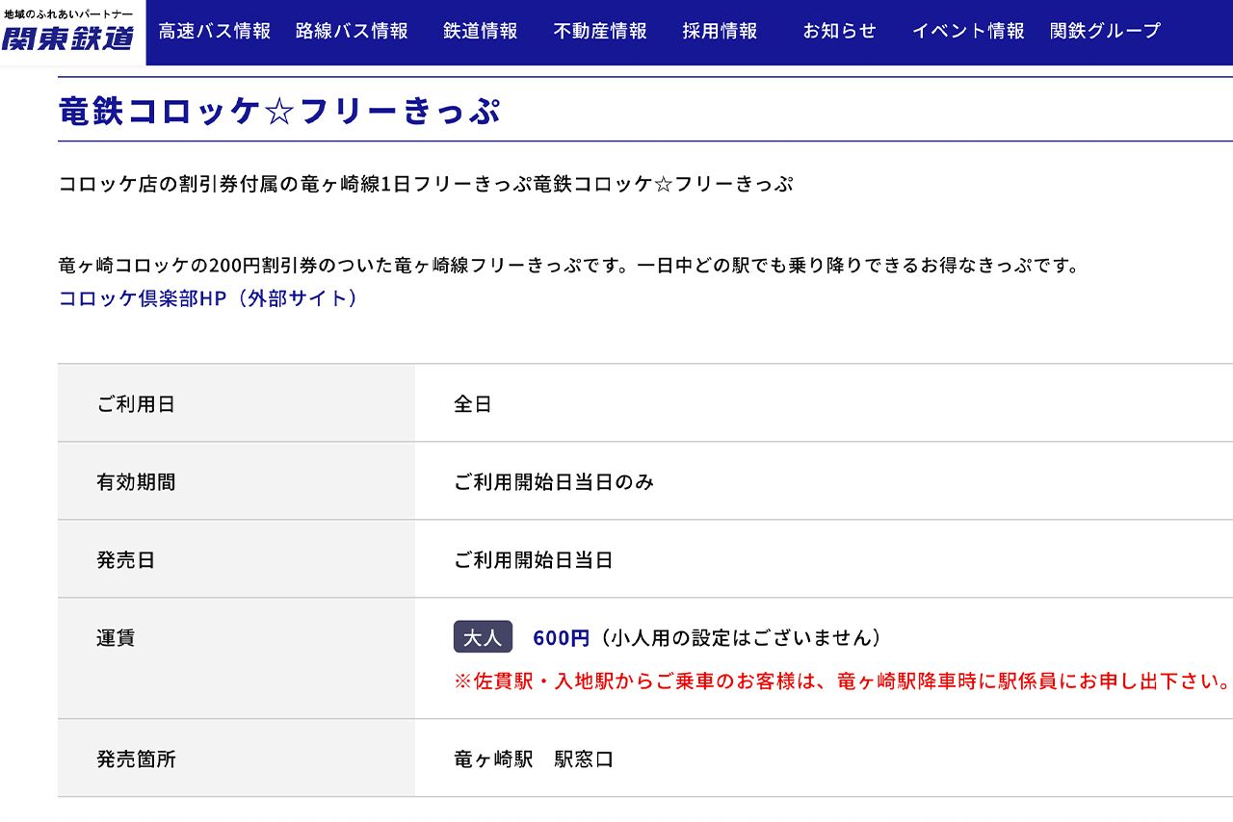The height and width of the screenshot is (822, 1233).
Task: Open 高速バス情報 menu
Action: (215, 31)
